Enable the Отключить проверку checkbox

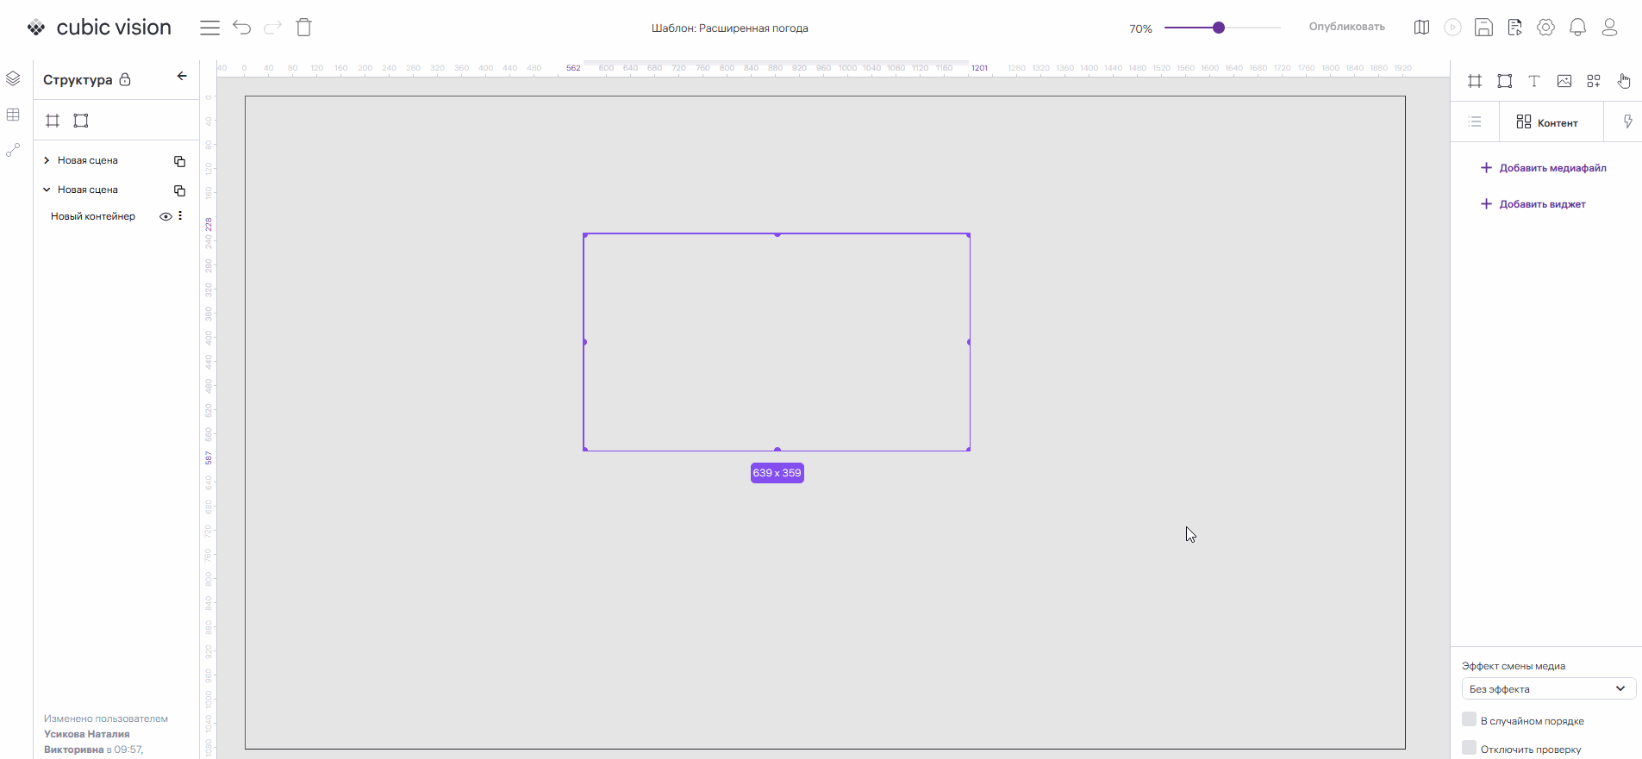pyautogui.click(x=1470, y=748)
